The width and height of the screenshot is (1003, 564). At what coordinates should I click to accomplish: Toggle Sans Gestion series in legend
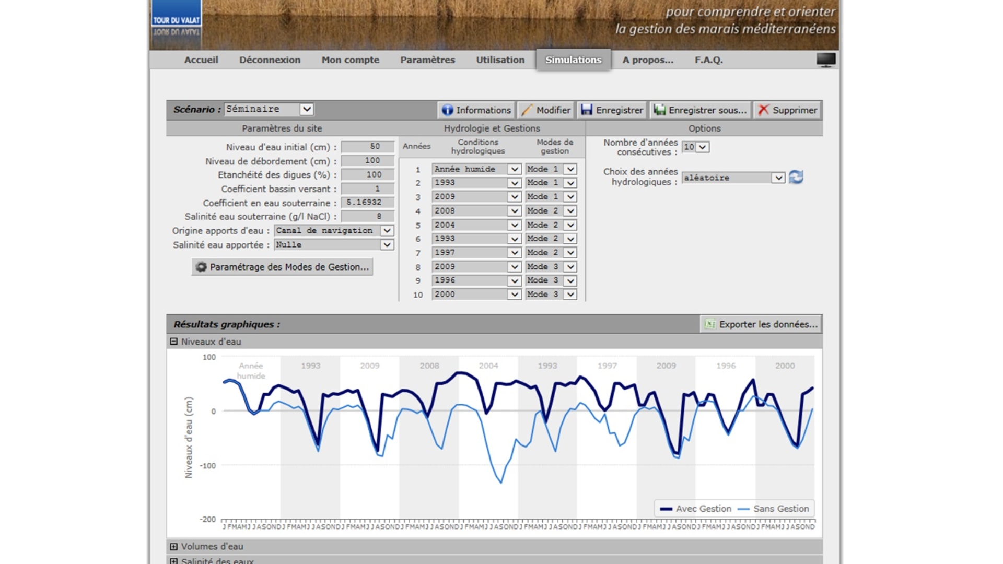click(780, 509)
